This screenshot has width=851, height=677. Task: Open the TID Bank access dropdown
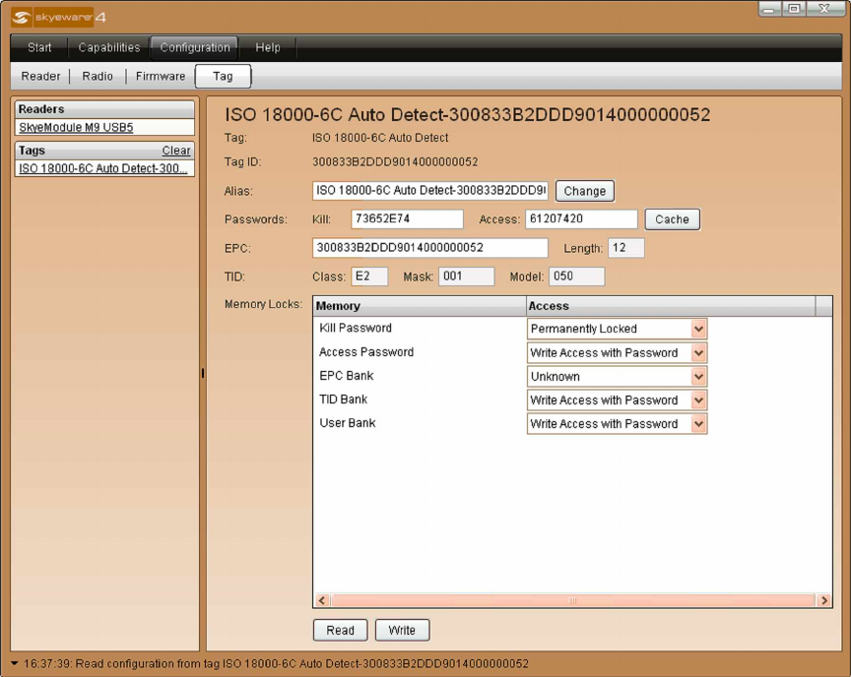pos(698,400)
